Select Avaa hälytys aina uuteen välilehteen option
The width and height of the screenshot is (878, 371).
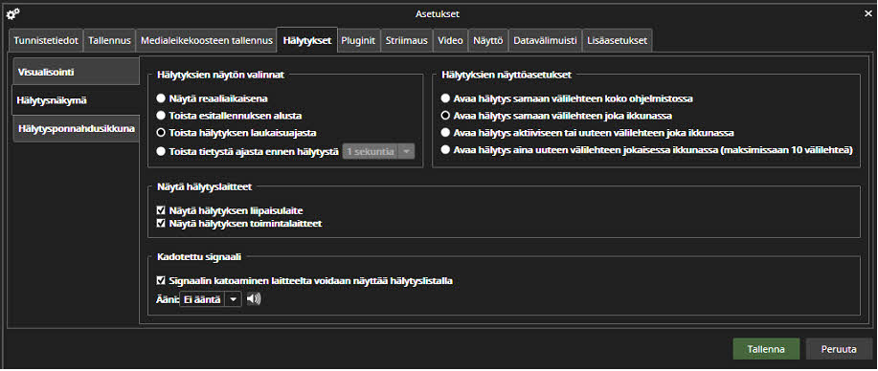point(646,150)
